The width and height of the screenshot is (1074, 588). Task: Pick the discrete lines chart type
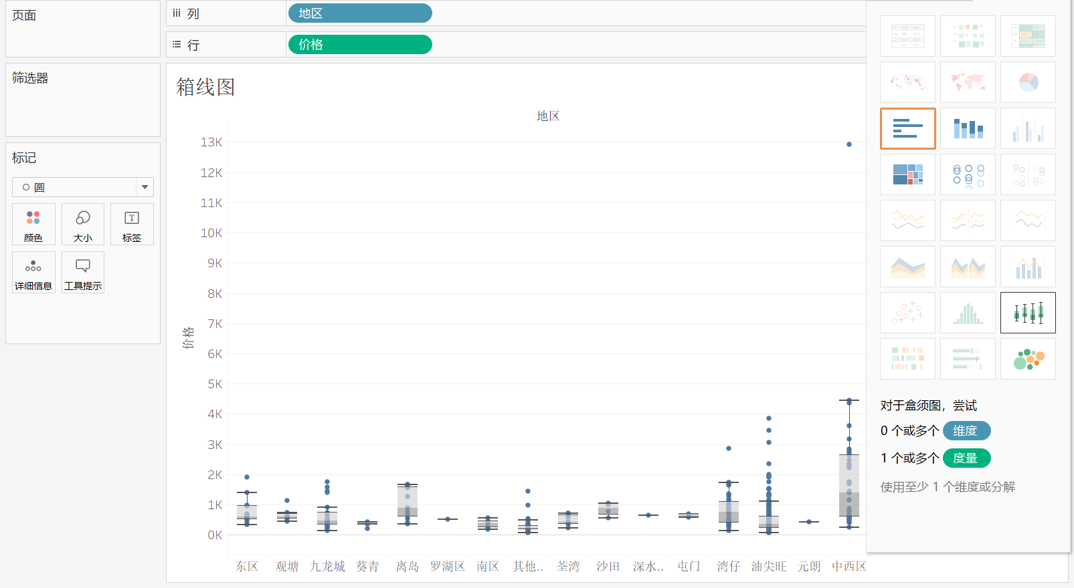pos(968,220)
